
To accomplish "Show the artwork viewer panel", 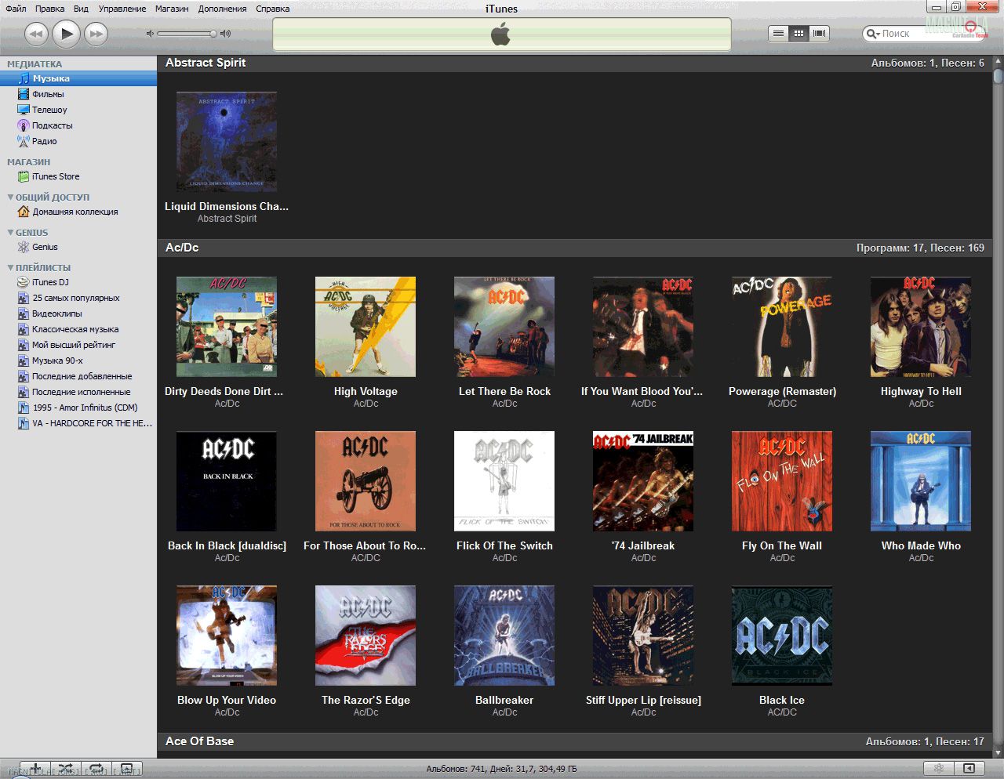I will coord(127,768).
